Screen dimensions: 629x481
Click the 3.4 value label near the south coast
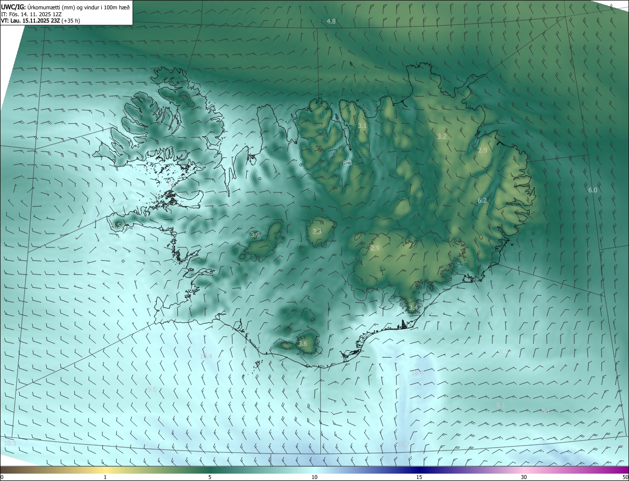[x=413, y=307]
